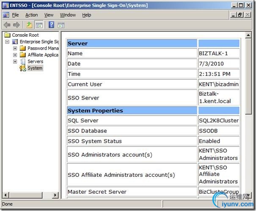Minimize the inner MDI child window

(233, 15)
